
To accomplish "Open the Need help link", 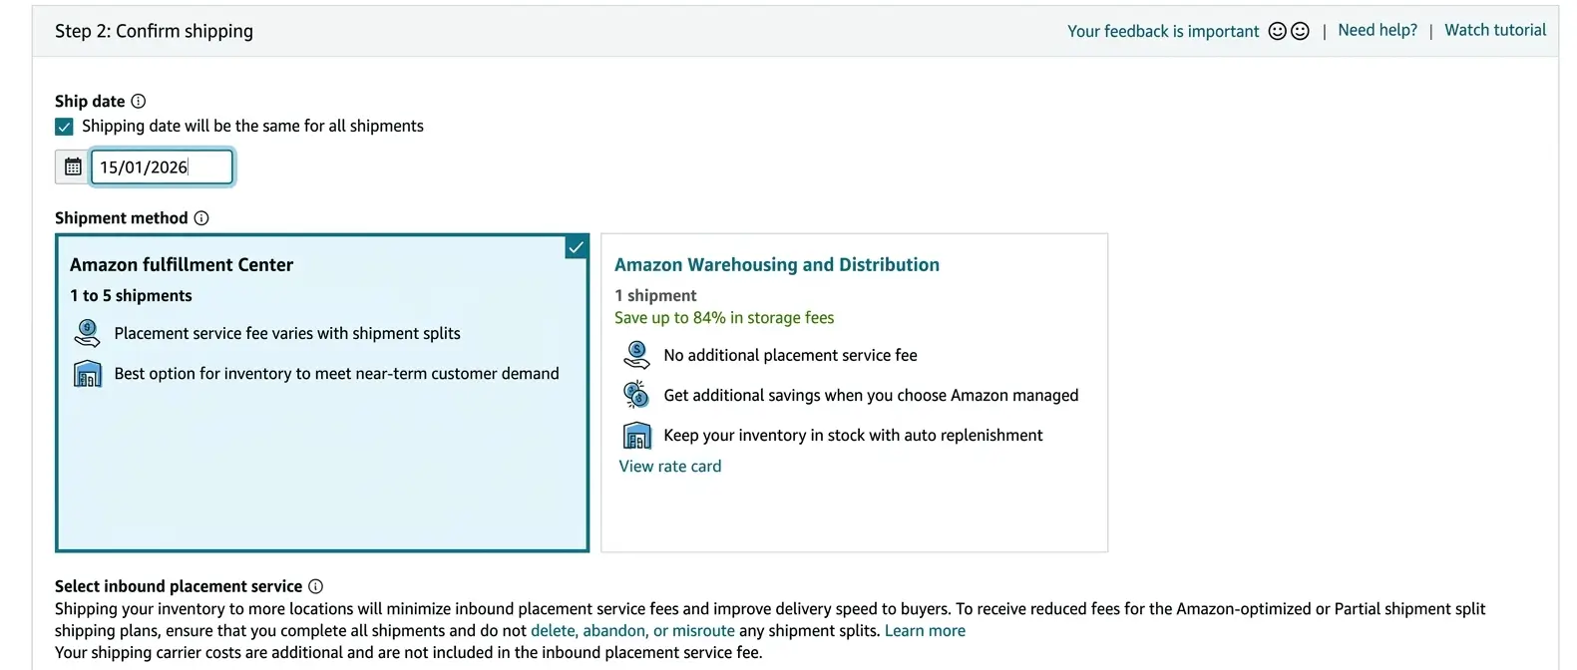I will coord(1378,30).
